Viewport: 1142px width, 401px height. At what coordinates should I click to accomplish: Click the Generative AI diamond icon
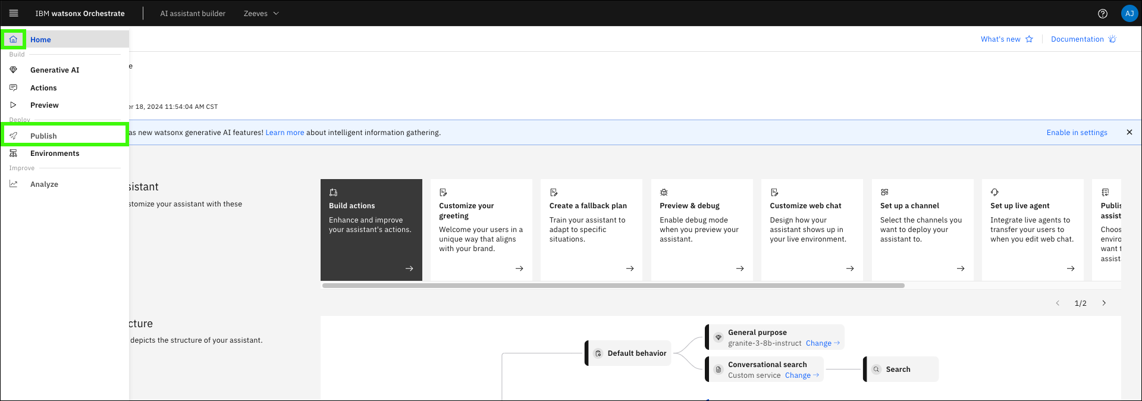pyautogui.click(x=13, y=70)
